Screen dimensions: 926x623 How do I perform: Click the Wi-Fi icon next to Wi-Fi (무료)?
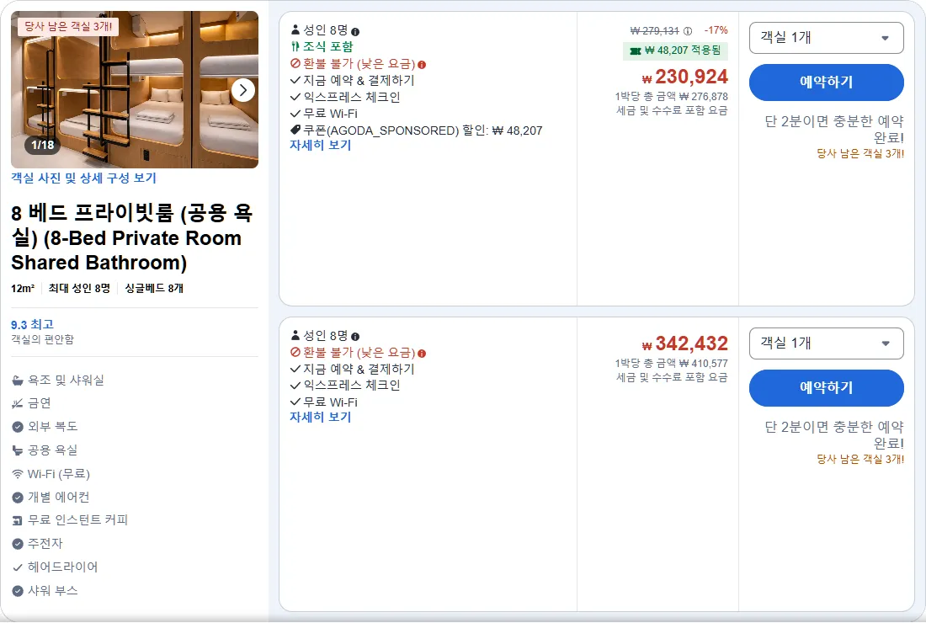pyautogui.click(x=18, y=474)
